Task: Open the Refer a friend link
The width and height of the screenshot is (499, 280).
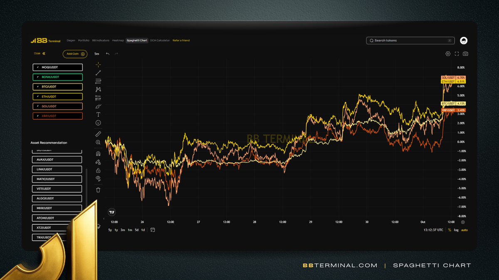Action: coord(181,40)
